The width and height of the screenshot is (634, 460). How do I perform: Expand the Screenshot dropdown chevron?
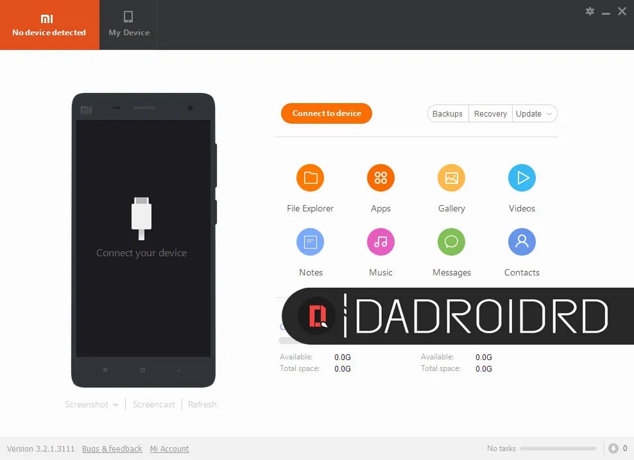(x=116, y=405)
